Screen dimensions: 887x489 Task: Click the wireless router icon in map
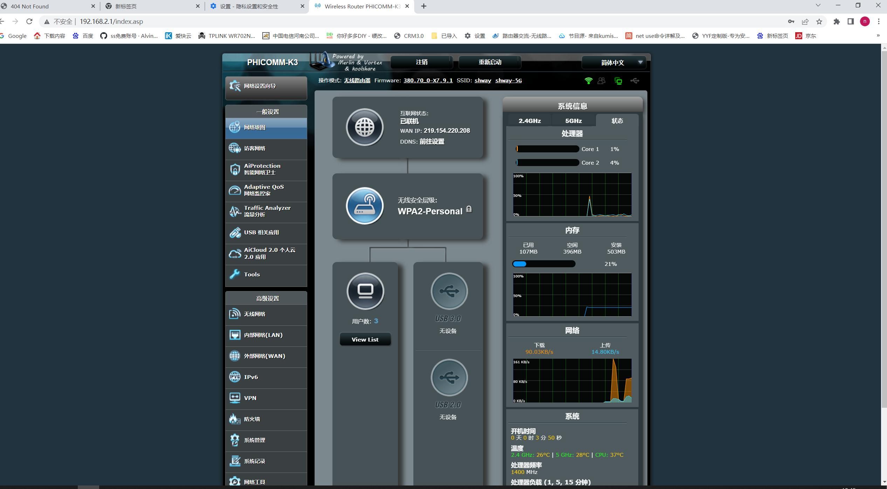tap(365, 206)
